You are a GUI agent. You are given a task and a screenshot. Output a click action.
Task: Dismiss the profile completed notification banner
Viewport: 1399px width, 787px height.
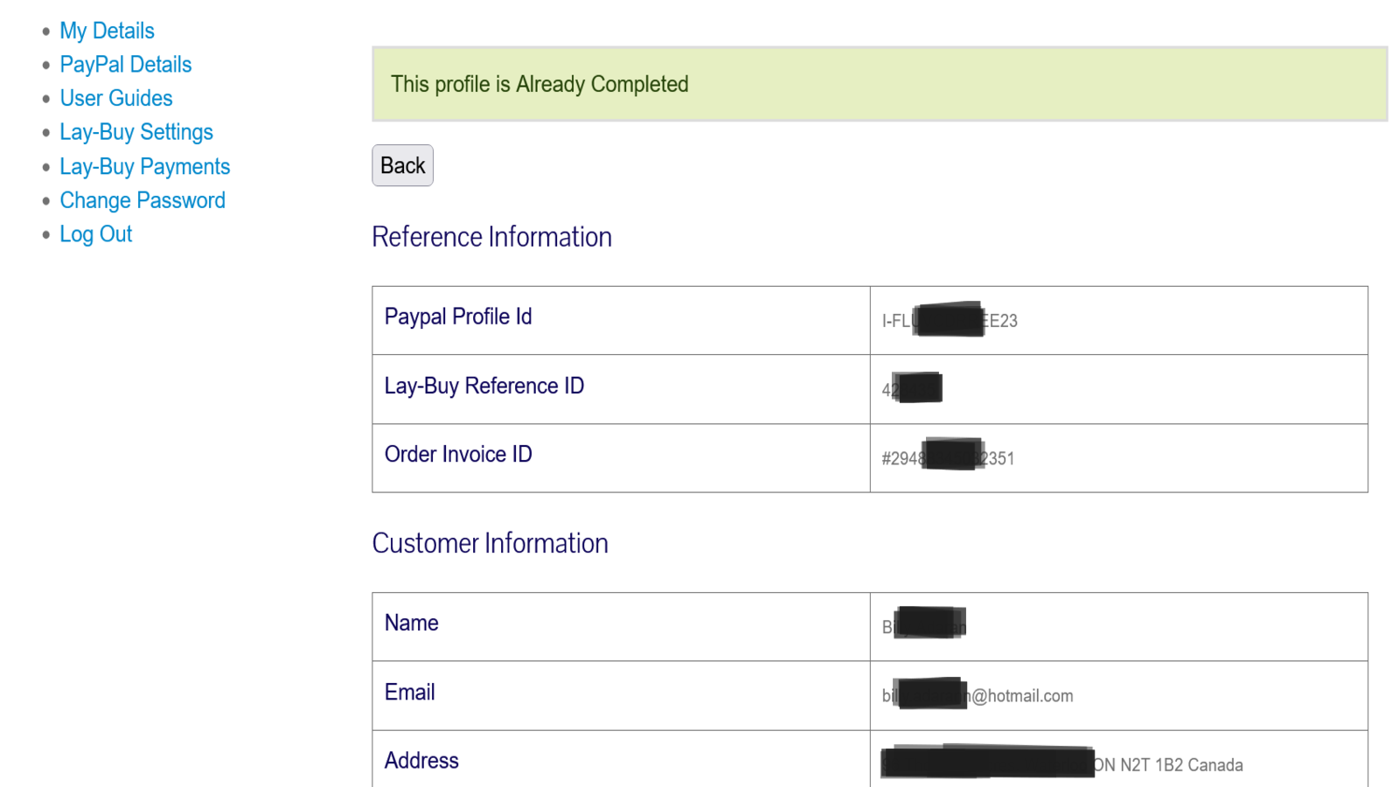[880, 84]
